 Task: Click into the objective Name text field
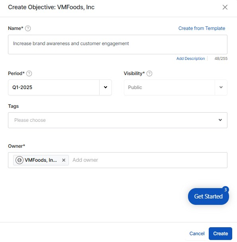[118, 44]
